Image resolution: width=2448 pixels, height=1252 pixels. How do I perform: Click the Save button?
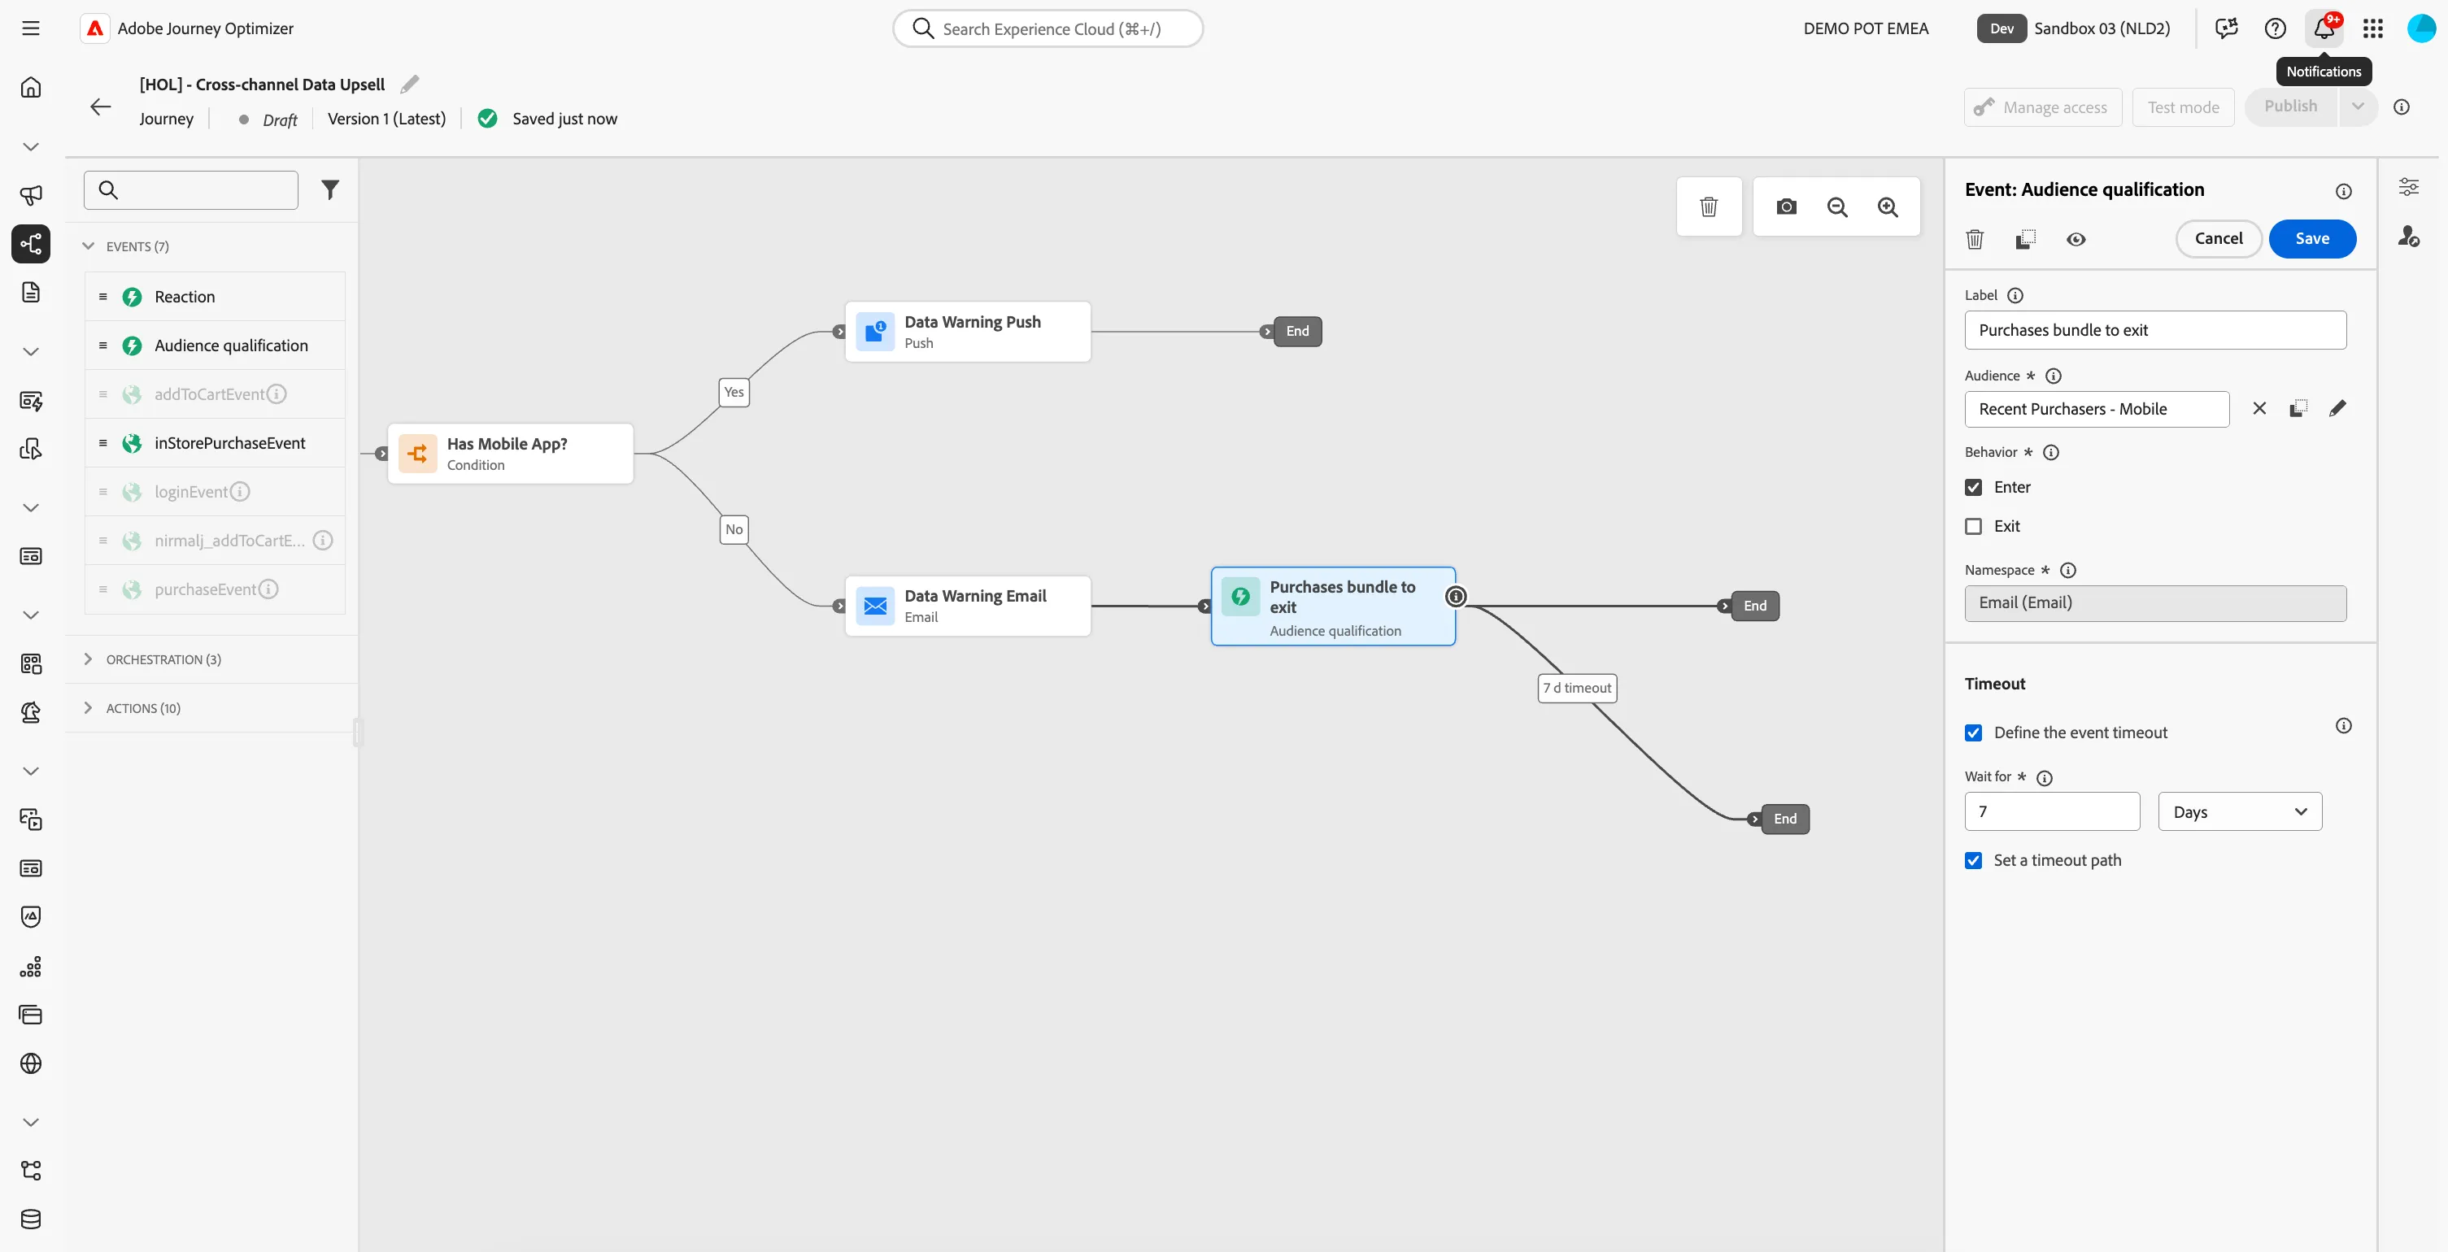tap(2312, 238)
